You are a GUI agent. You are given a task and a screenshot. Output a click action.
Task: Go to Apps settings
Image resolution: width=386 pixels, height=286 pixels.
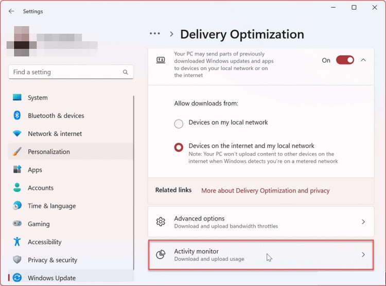[x=71, y=170]
